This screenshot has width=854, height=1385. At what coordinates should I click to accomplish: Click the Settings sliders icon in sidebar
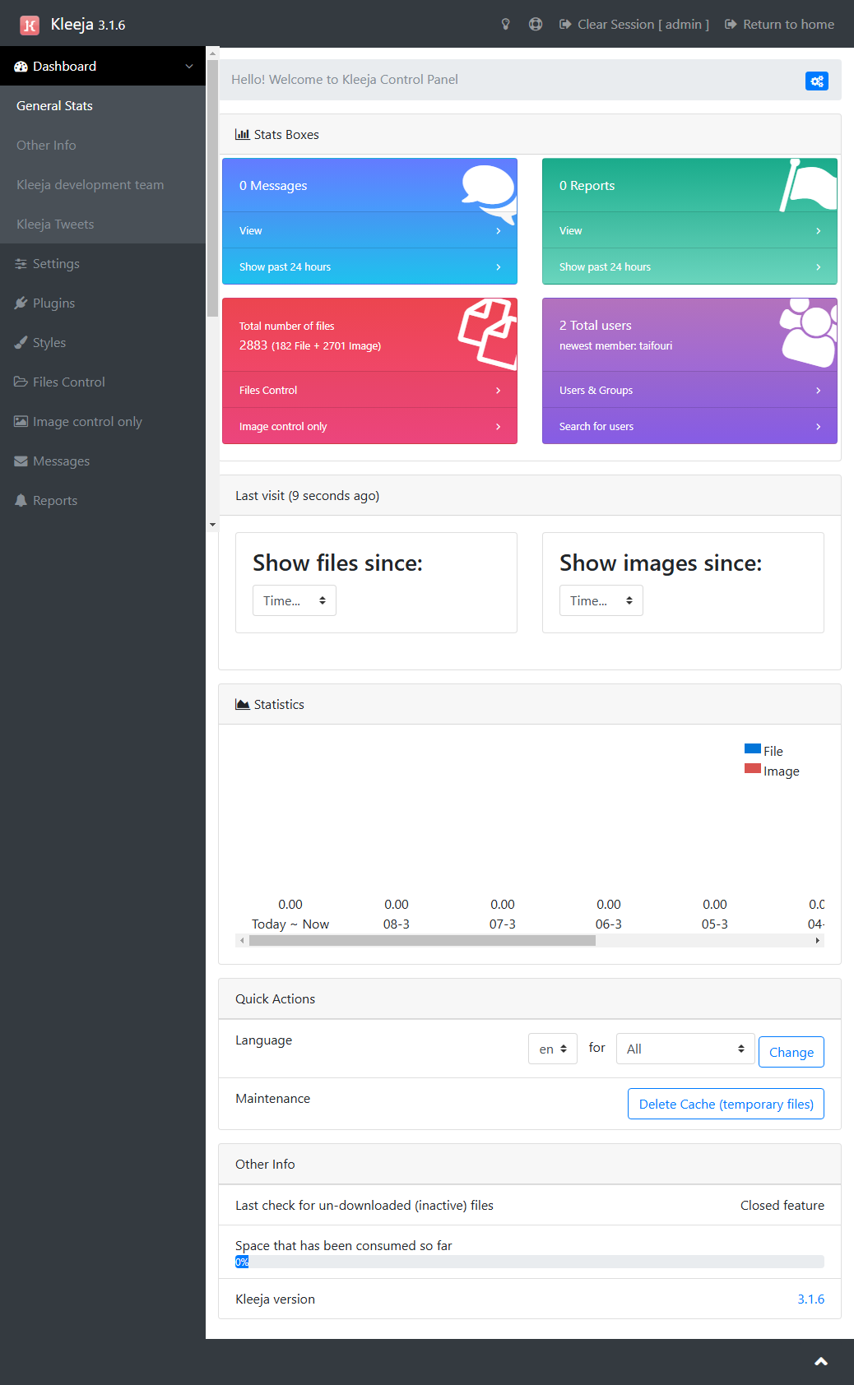pyautogui.click(x=21, y=264)
